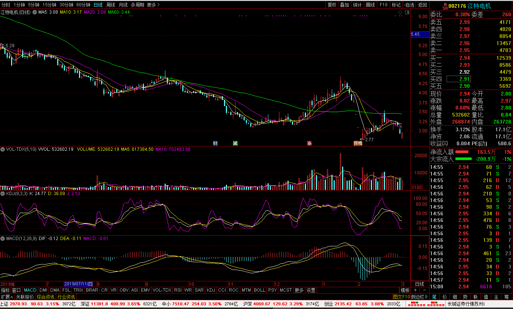Click the 财 financial event marker on chart
Image resolution: width=513 pixels, height=309 pixels.
pos(215,143)
